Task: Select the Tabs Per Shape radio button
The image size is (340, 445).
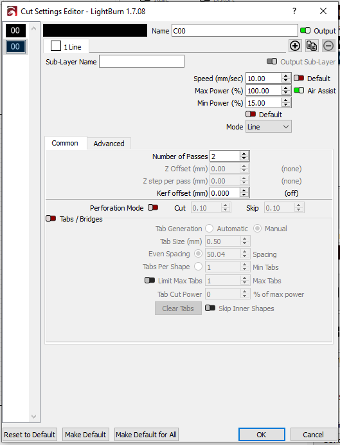Action: tap(198, 267)
